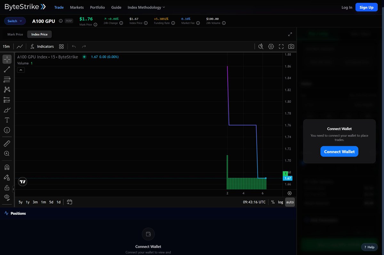Open the Switch market dropdown

coord(15,21)
